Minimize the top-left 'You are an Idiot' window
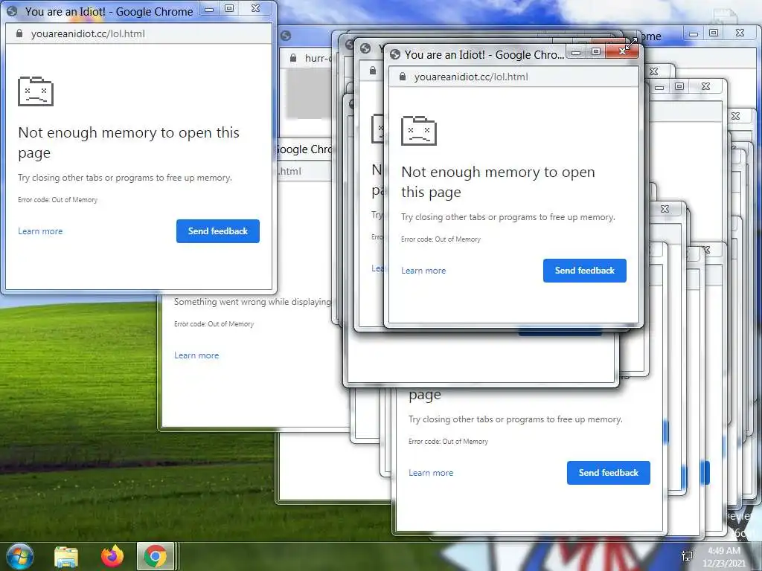The width and height of the screenshot is (762, 571). [x=209, y=9]
